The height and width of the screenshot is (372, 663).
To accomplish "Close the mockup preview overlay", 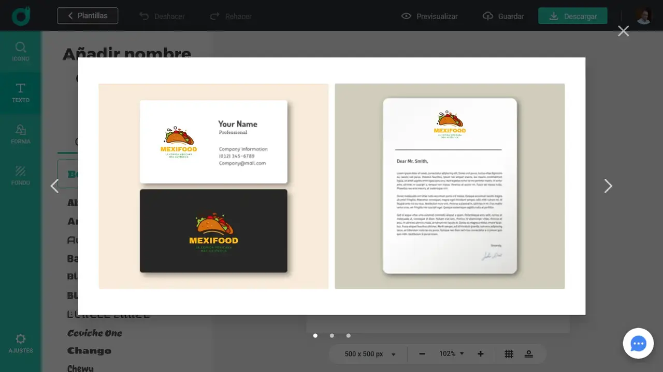I will pyautogui.click(x=623, y=31).
